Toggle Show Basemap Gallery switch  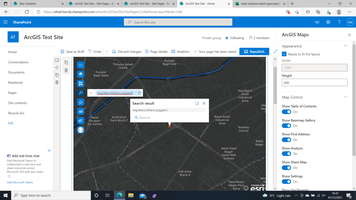click(x=286, y=126)
